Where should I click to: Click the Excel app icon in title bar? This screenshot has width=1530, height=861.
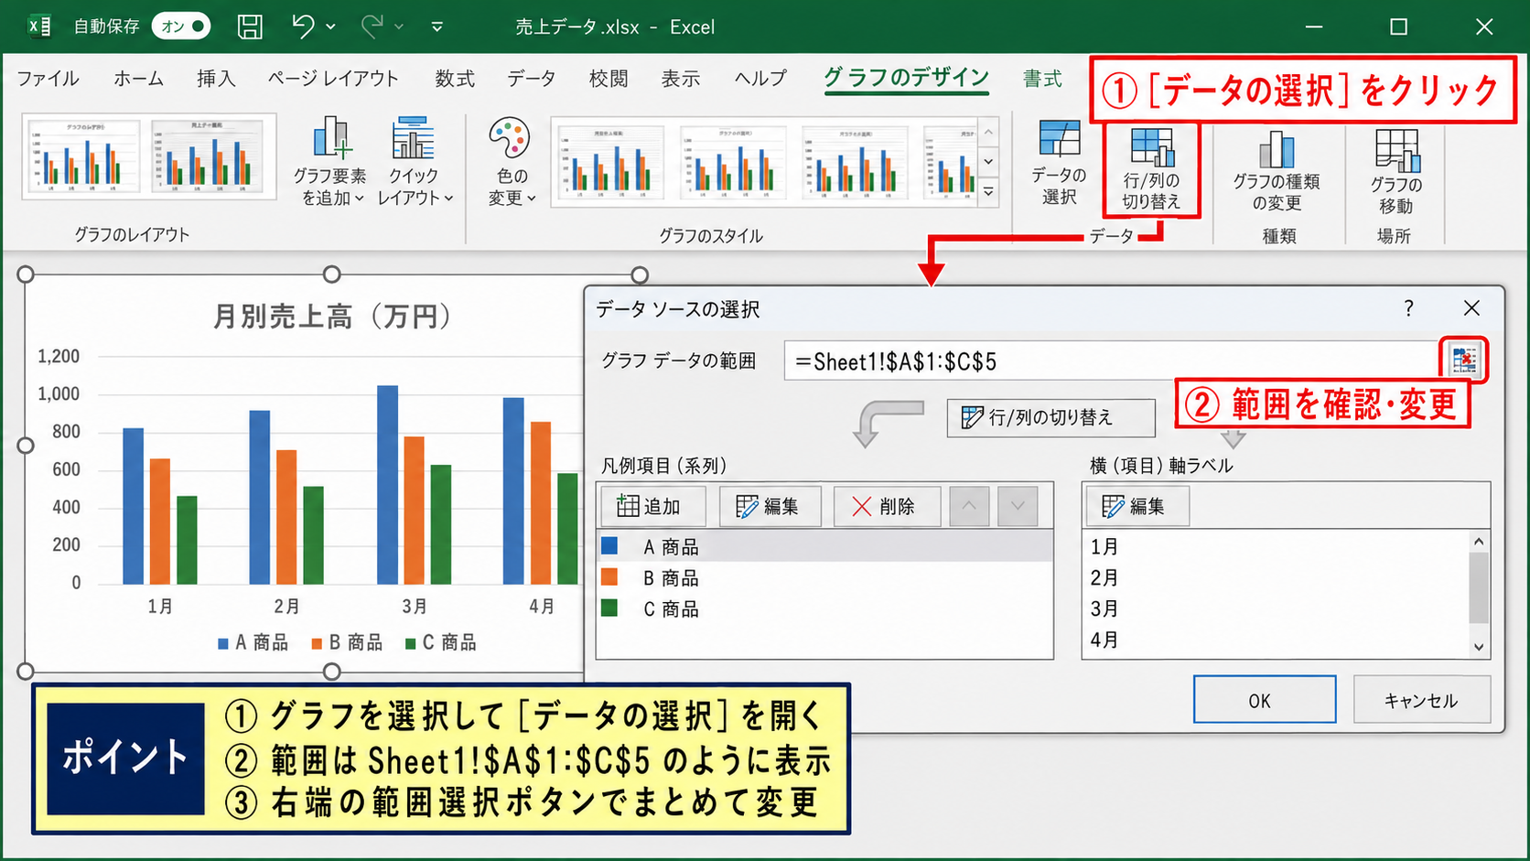38,27
